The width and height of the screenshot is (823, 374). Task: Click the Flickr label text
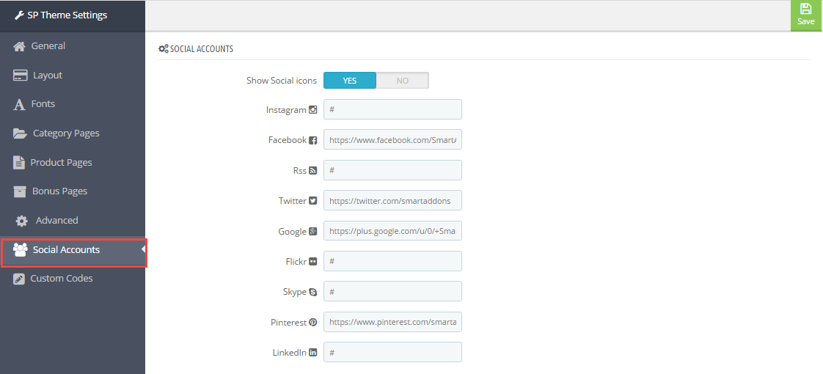(297, 262)
